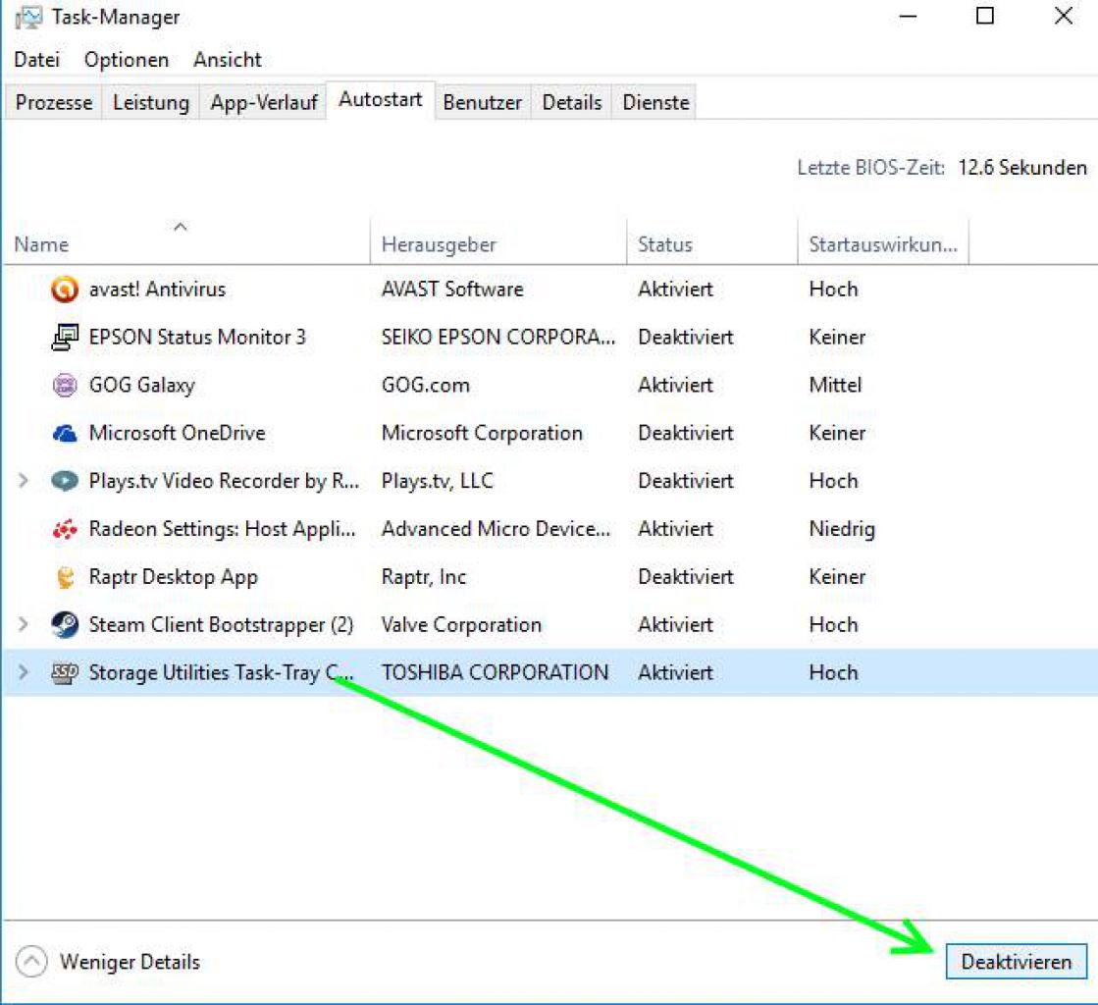The image size is (1098, 1005).
Task: Click Deaktiviert status of Microsoft OneDrive
Action: 686,433
